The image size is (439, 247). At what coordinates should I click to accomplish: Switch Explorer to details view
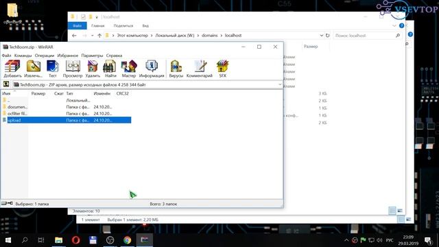point(392,211)
